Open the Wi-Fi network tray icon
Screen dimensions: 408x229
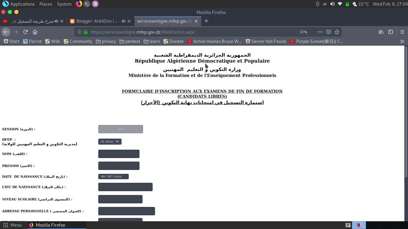tap(340, 4)
